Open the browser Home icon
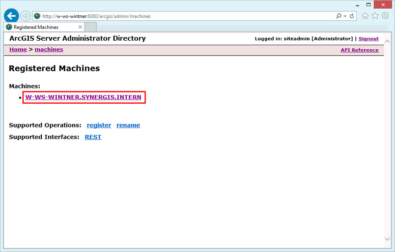Viewport: 395px width, 252px height. click(x=365, y=16)
